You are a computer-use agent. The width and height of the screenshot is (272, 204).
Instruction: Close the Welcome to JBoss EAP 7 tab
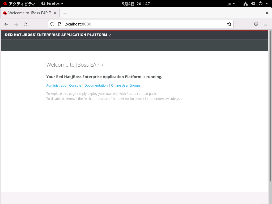(x=55, y=13)
